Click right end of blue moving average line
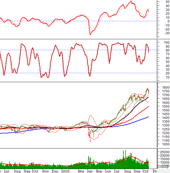The width and height of the screenshot is (170, 173). 149,116
